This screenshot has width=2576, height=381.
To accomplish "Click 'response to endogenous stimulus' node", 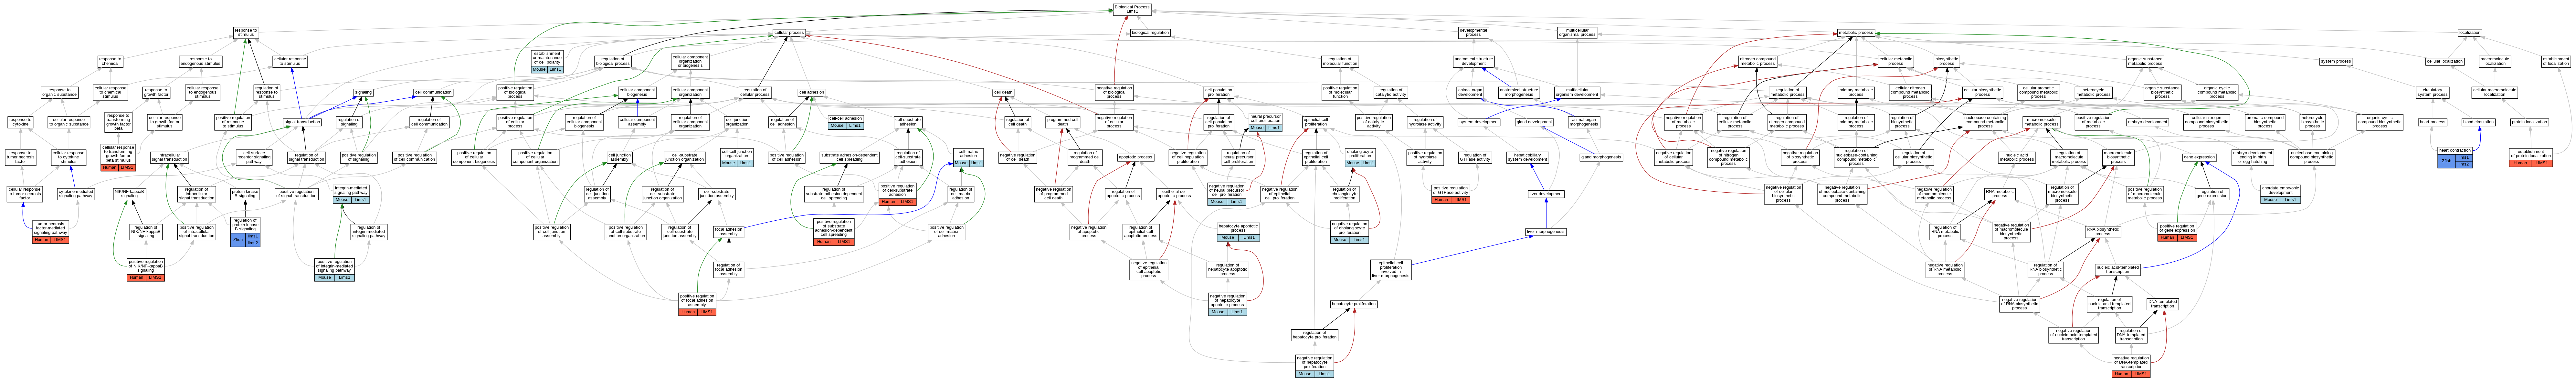I will coord(201,62).
